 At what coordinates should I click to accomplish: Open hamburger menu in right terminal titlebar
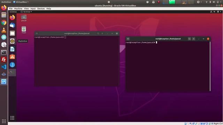[194, 39]
